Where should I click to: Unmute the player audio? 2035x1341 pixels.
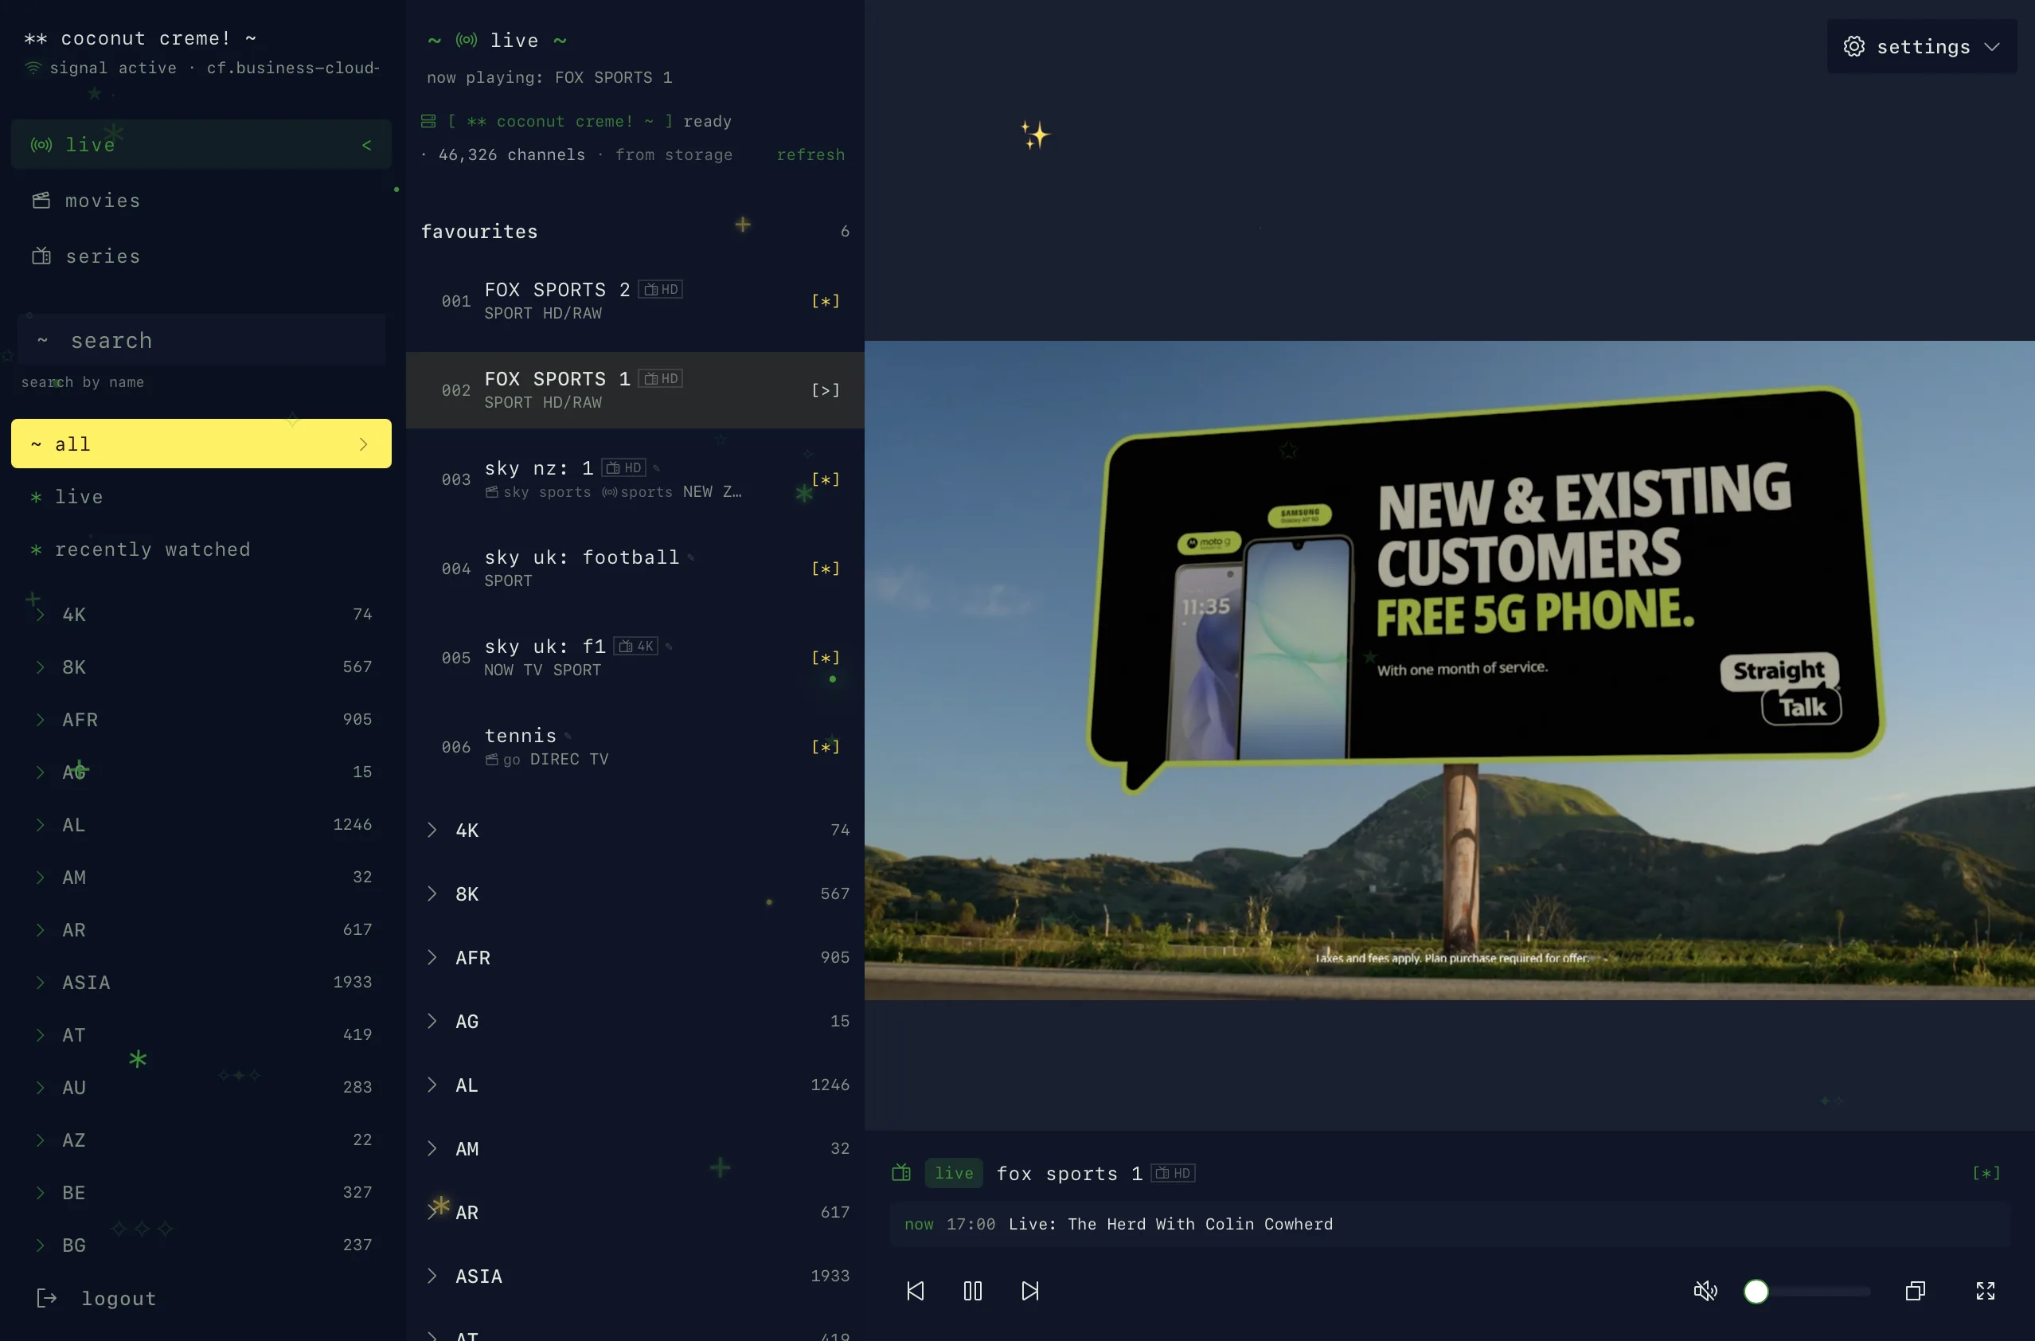click(x=1705, y=1291)
